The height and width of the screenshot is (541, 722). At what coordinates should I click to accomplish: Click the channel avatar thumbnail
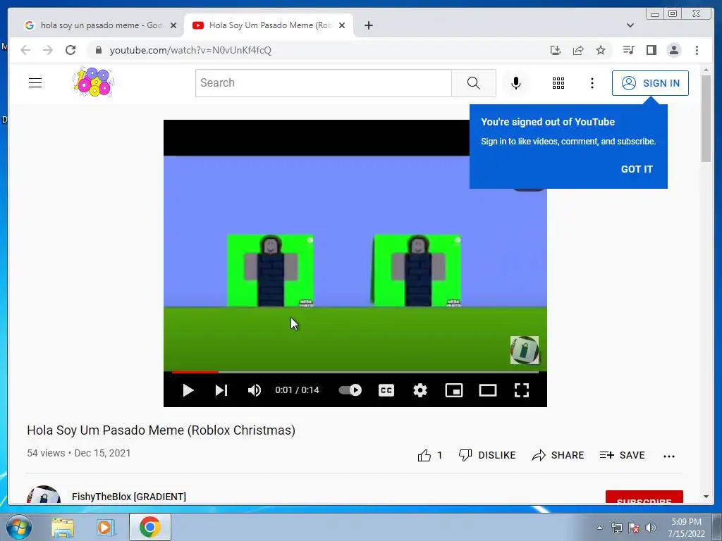point(44,495)
